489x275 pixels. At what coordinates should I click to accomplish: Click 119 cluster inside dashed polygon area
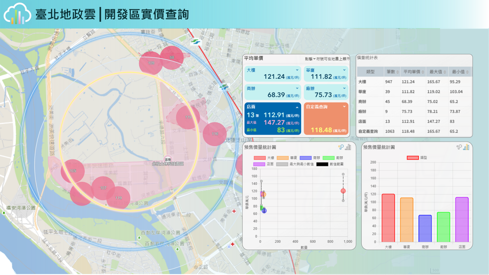pyautogui.click(x=188, y=117)
